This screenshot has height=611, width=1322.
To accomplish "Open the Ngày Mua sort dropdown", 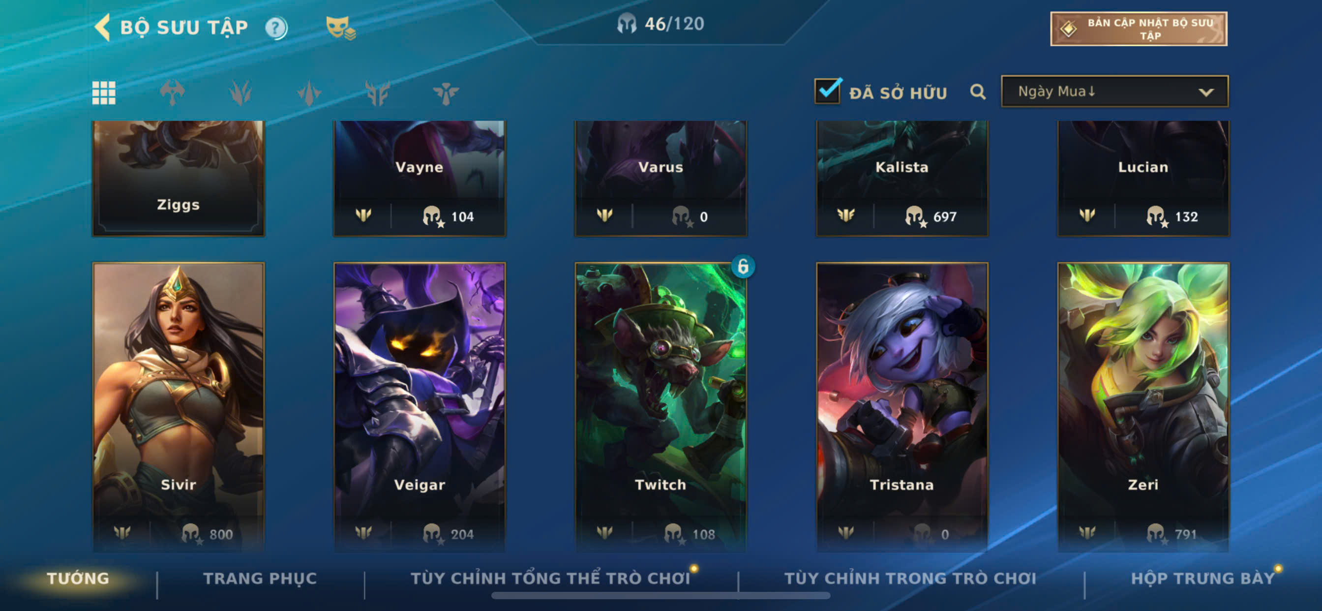I will click(x=1114, y=92).
